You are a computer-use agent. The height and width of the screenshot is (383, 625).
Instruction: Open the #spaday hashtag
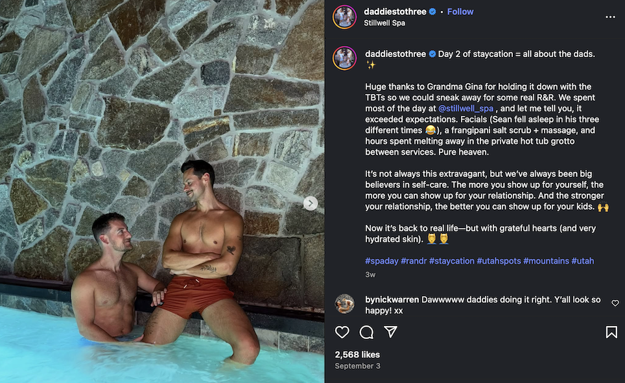click(381, 261)
